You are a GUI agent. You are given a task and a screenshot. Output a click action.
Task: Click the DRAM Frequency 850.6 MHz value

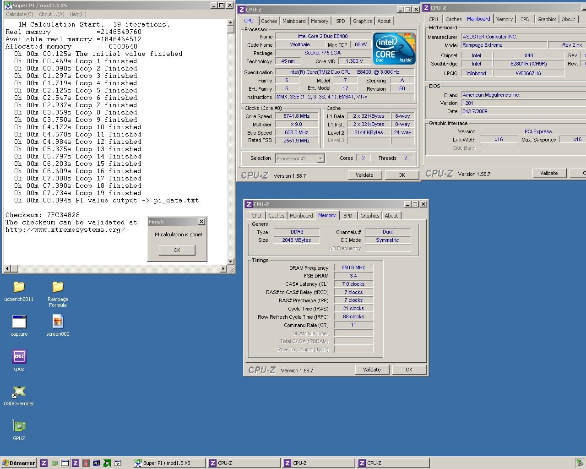(353, 267)
